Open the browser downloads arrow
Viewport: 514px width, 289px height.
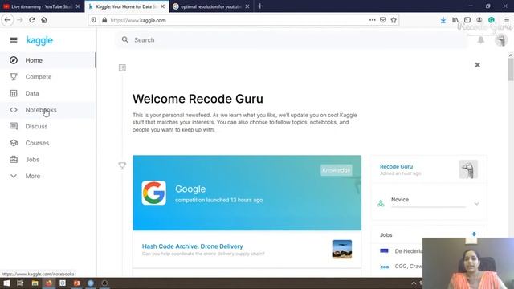[443, 20]
